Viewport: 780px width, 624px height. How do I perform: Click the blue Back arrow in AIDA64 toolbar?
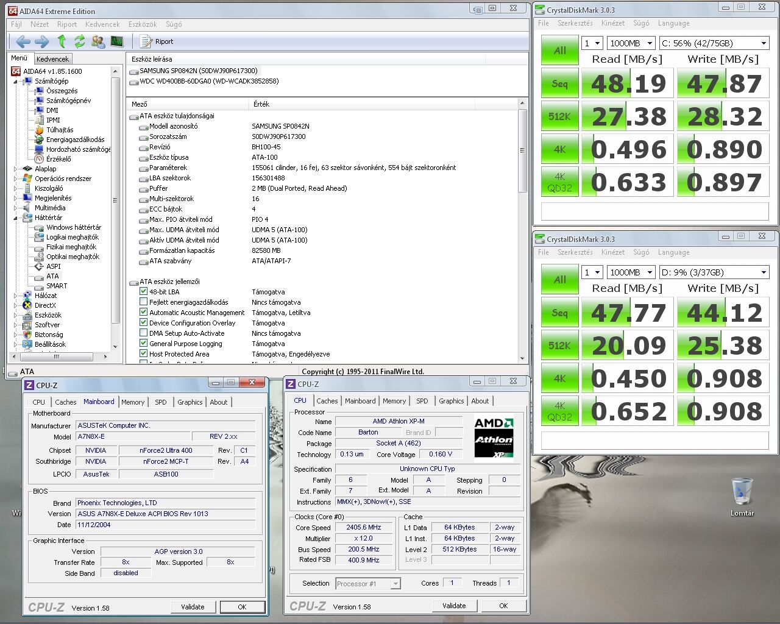point(23,41)
